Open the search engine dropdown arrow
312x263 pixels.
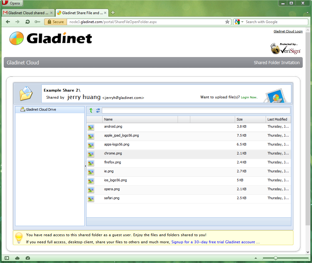coord(242,22)
